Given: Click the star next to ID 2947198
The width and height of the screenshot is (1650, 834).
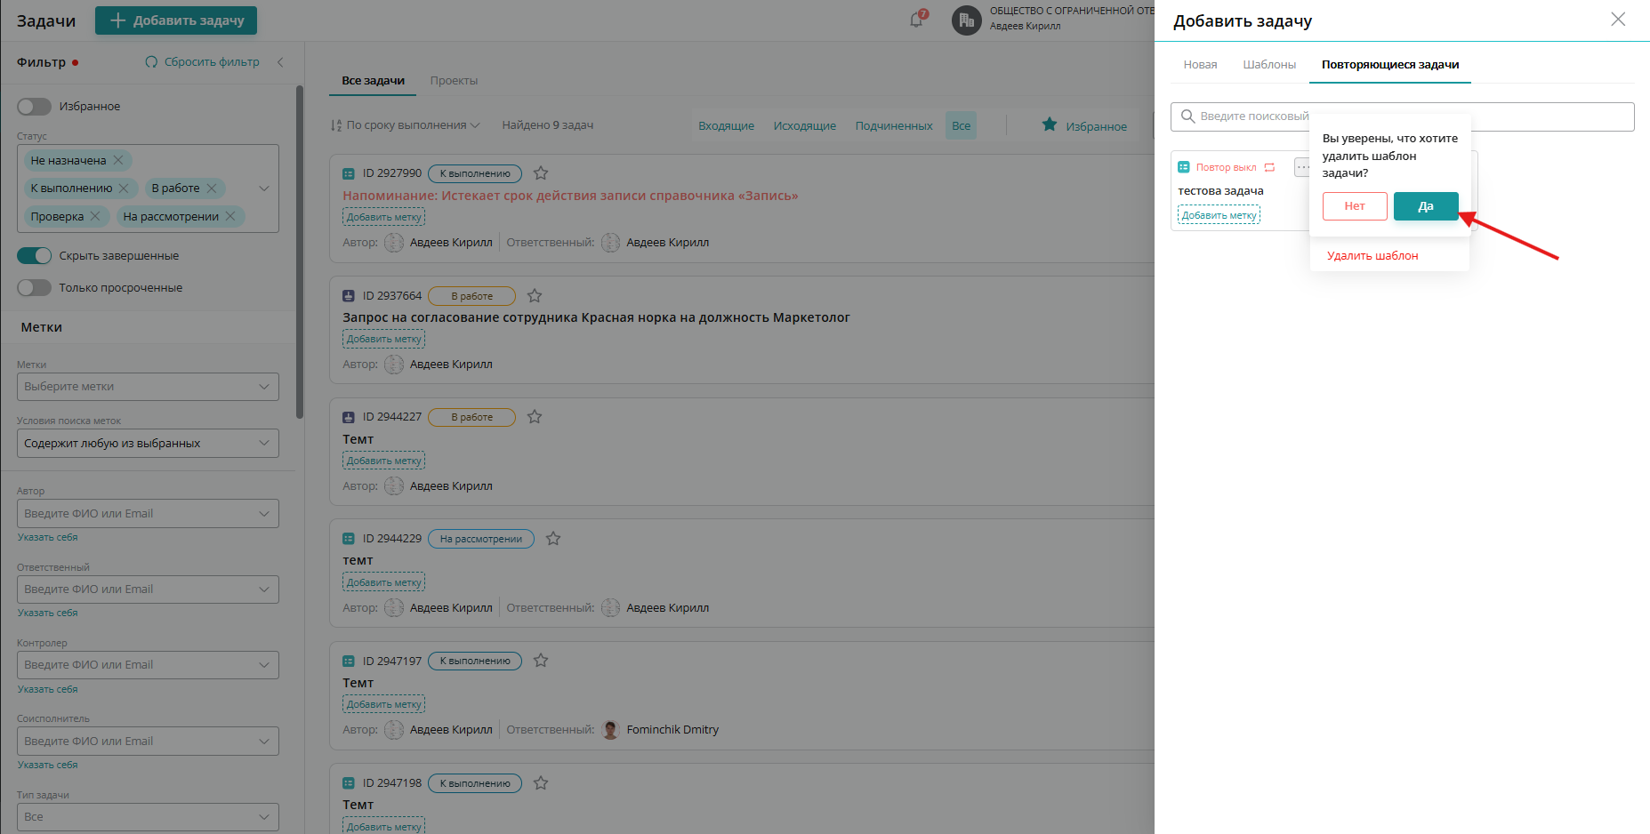Looking at the screenshot, I should 541,783.
